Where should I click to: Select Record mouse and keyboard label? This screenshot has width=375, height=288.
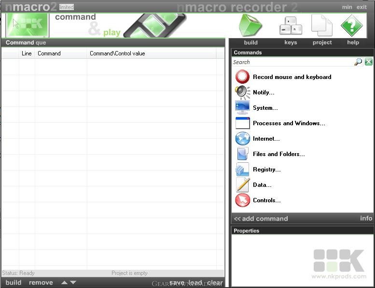[292, 77]
